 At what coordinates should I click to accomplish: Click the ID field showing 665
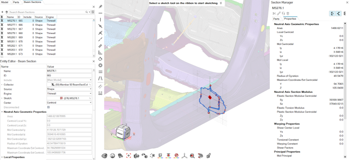point(69,76)
